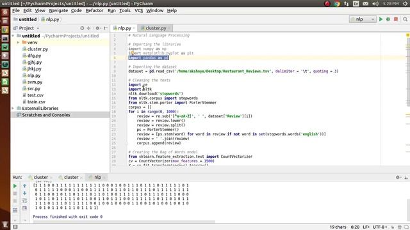Run the nlp configuration with green play icon

pyautogui.click(x=381, y=19)
